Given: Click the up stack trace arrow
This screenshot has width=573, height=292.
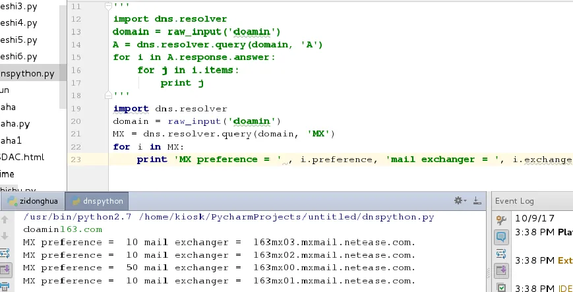Looking at the screenshot, I should pos(5,219).
